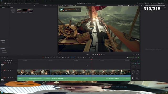Screen dimensions: 168x94
Task: Click the Audio 1 mixer fader
Action: point(133,78)
